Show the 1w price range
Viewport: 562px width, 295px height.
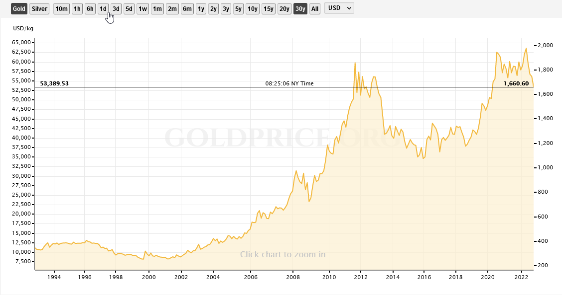pos(142,8)
